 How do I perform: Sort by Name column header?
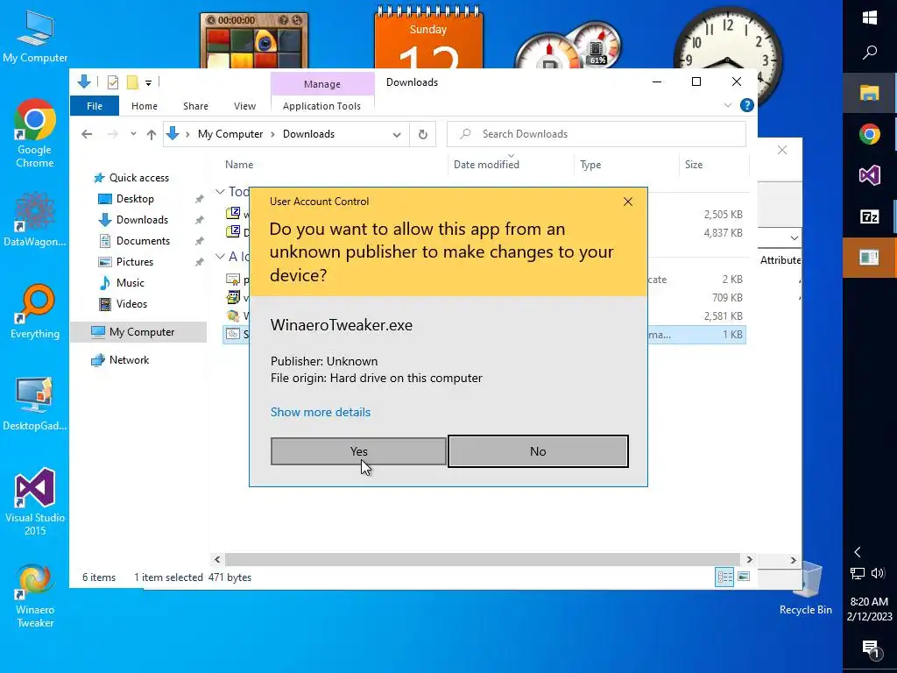pos(239,165)
